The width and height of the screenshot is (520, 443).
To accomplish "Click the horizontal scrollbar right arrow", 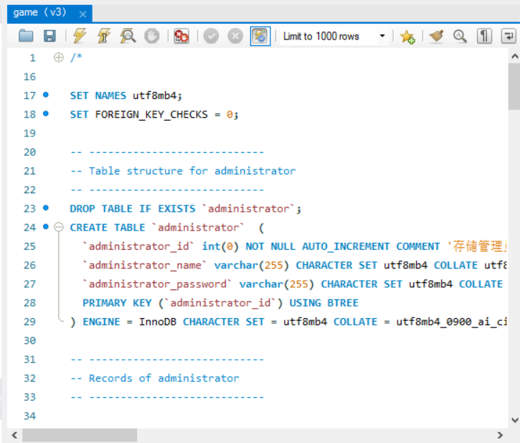I will 500,435.
